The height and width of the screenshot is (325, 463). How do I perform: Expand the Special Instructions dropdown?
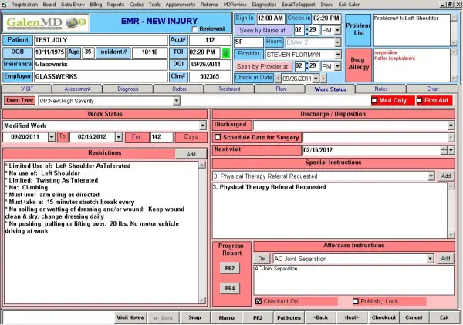coord(431,176)
